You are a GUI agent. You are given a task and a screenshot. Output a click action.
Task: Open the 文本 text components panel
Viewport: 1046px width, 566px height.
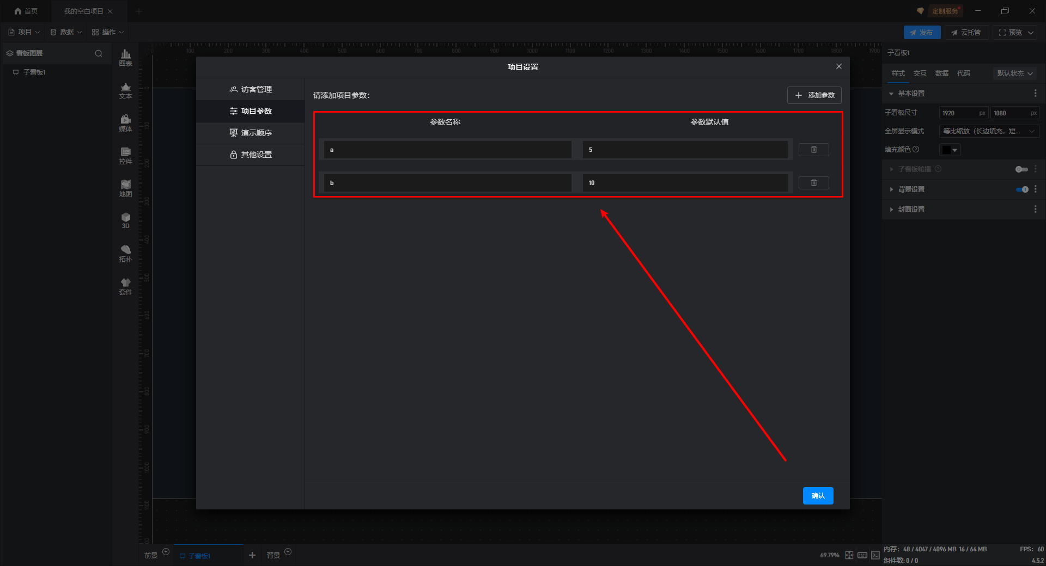pos(125,90)
